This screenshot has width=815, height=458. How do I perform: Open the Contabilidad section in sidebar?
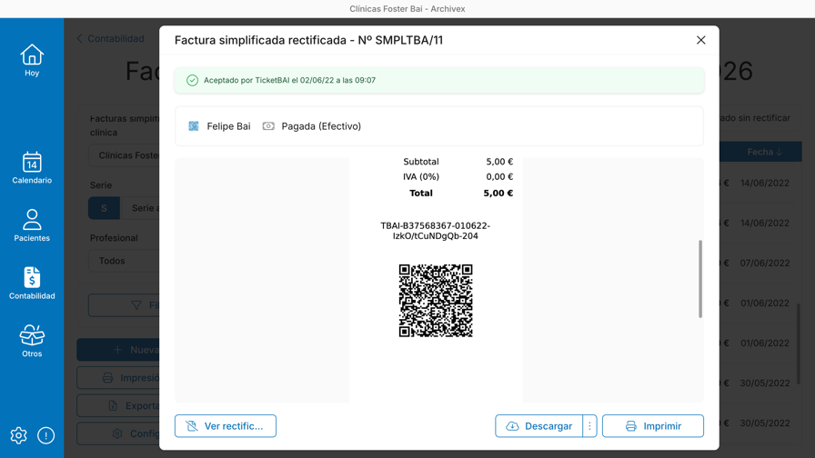tap(32, 283)
